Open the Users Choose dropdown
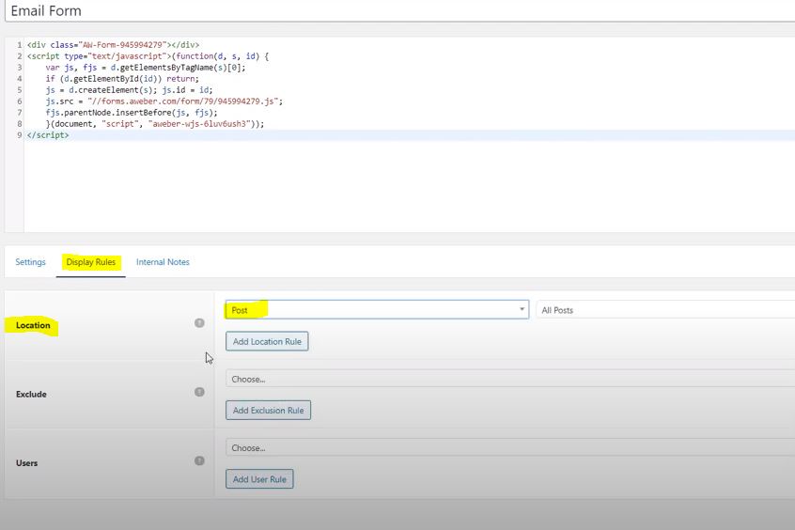 point(510,448)
